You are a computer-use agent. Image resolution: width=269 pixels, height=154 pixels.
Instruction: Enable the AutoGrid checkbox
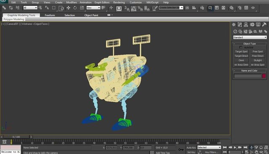tap(241, 47)
